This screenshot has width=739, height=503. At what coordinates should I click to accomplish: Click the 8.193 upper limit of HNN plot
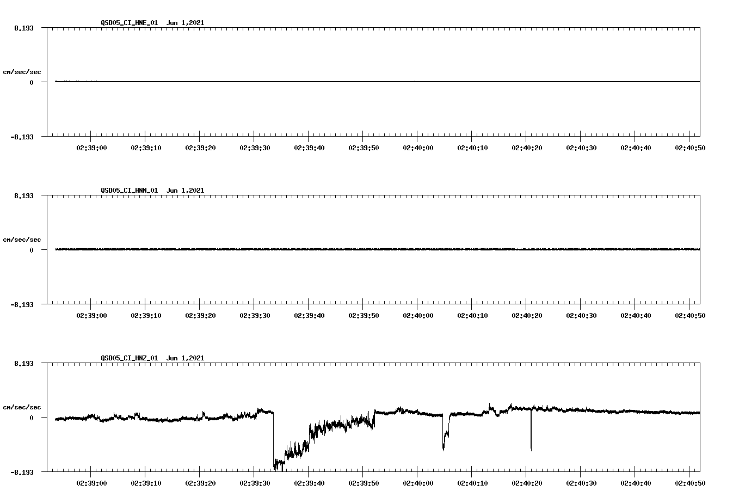point(23,195)
